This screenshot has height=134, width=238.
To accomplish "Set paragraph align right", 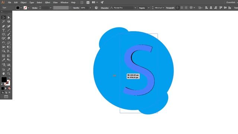I will coord(186,8).
